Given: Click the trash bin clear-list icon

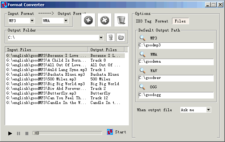Looking at the screenshot, I should 121,20.
